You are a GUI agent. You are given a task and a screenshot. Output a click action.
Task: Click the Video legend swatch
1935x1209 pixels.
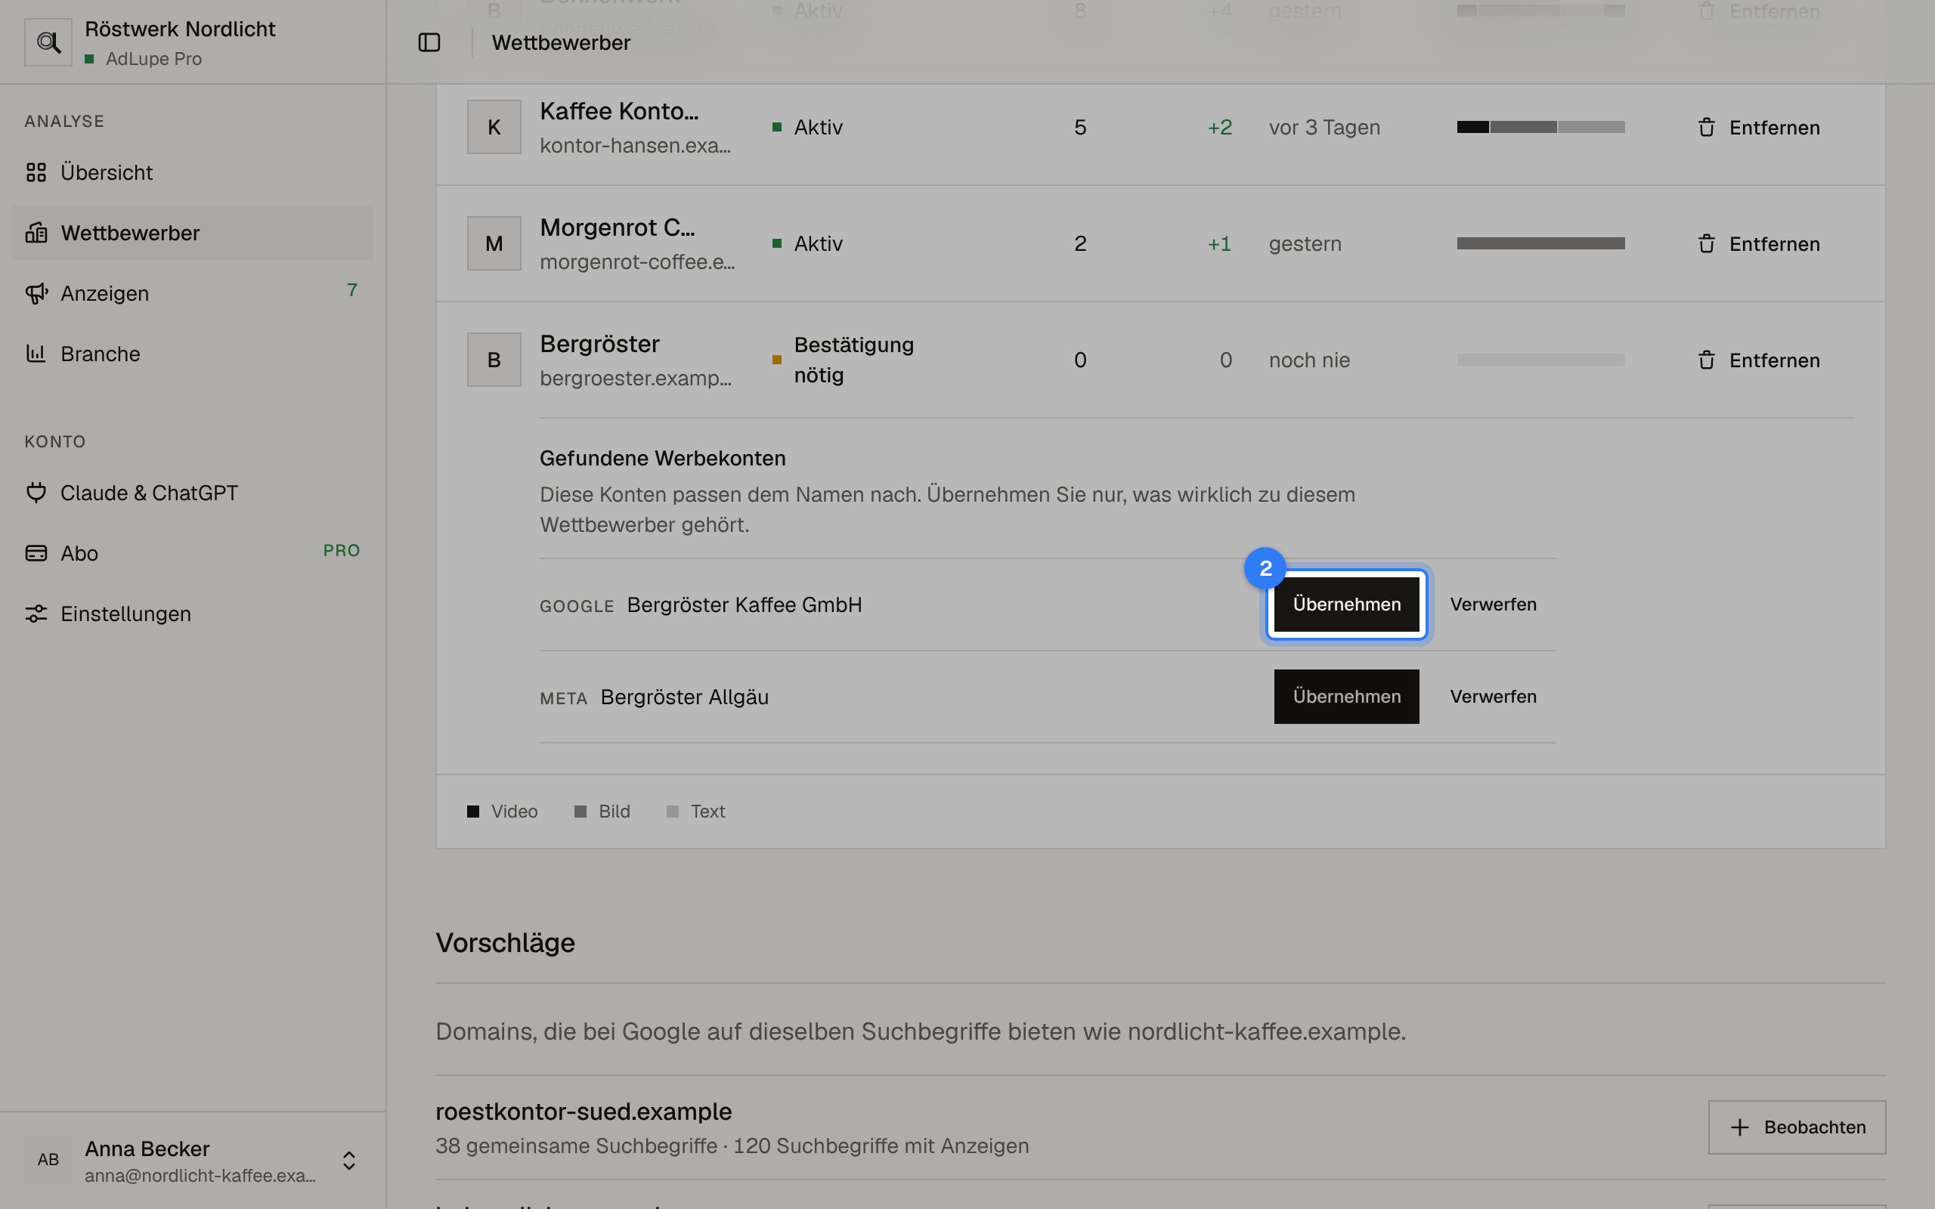tap(473, 812)
